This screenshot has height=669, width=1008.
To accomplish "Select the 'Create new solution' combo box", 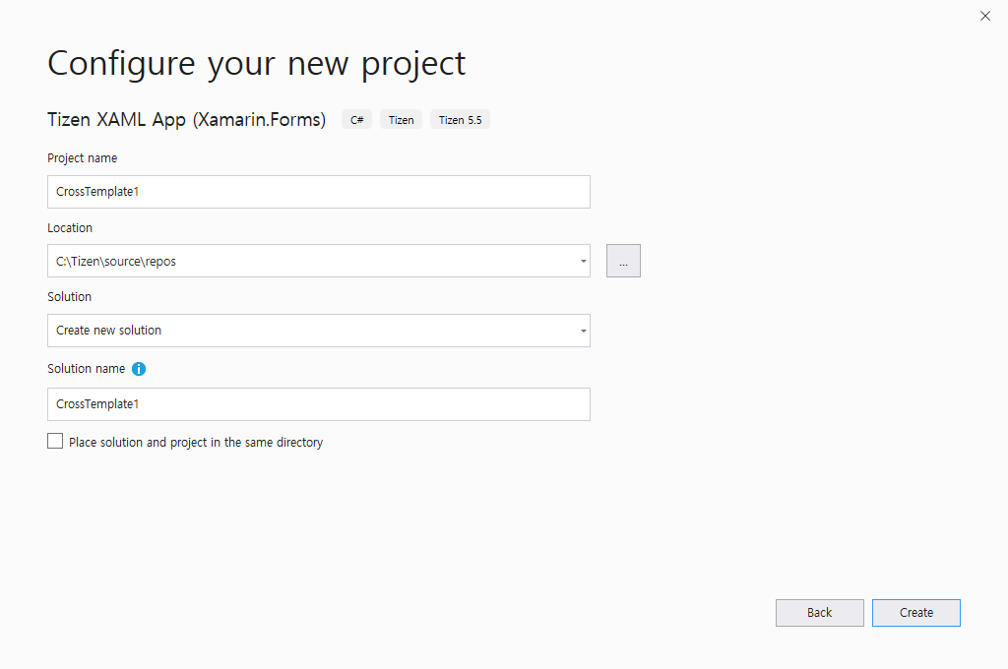I will coord(305,331).
